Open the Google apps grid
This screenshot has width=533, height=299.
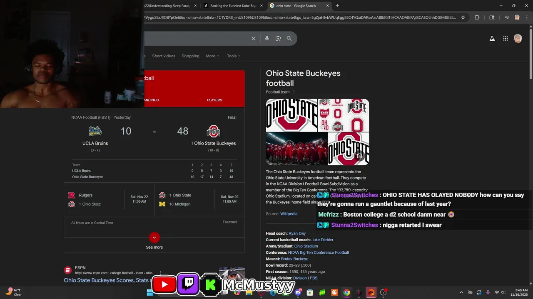(x=505, y=39)
